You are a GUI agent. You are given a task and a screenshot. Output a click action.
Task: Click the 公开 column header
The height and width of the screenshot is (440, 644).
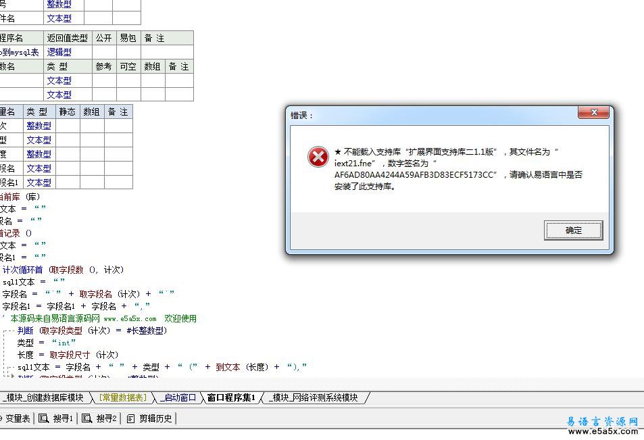pyautogui.click(x=104, y=38)
